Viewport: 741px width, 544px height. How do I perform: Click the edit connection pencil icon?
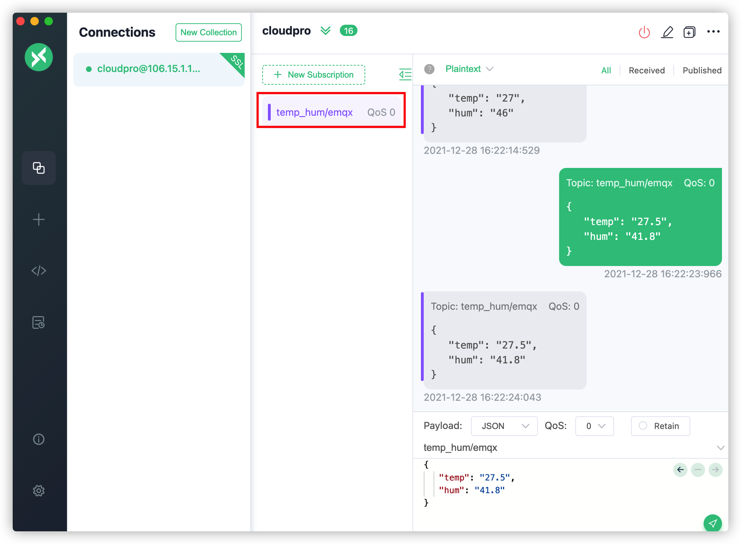click(667, 32)
